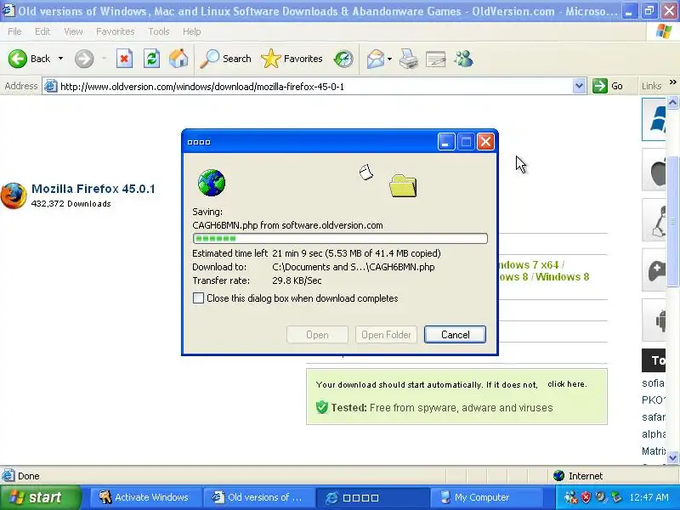Image resolution: width=680 pixels, height=510 pixels.
Task: Switch to Old versions of taskbar item
Action: (258, 497)
